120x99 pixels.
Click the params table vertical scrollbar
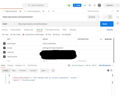[114, 50]
